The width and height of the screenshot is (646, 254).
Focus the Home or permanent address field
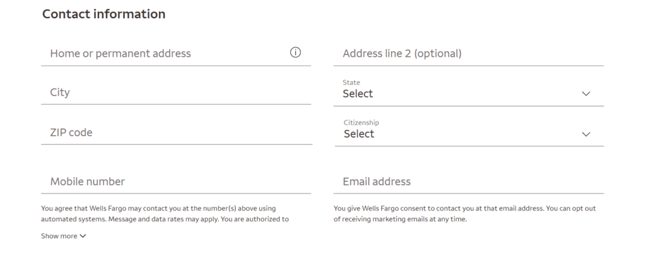coord(164,54)
